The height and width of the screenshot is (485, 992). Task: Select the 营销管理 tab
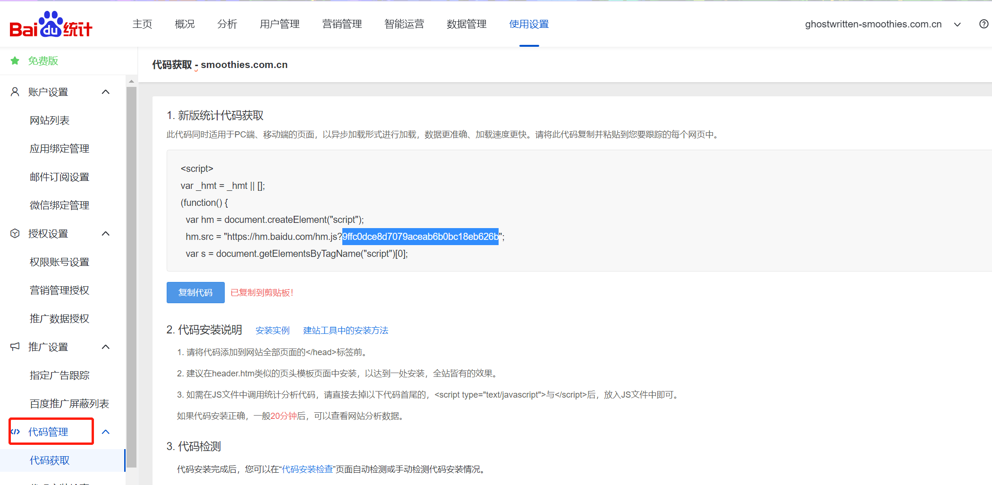coord(342,24)
